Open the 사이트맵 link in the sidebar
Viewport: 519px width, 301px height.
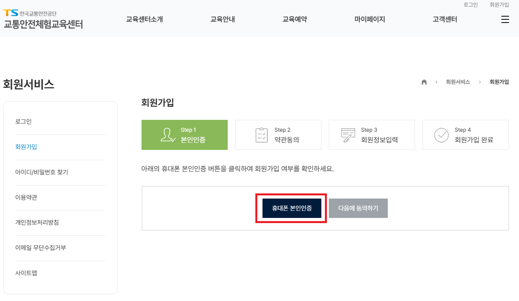26,273
